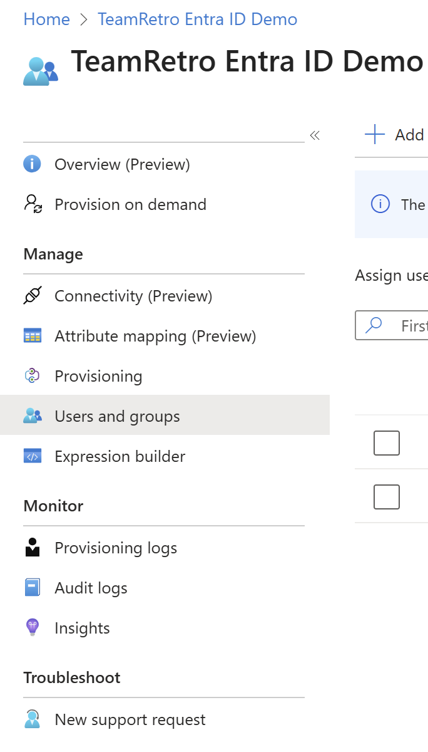Click the Troubleshoot section heading

tap(72, 677)
